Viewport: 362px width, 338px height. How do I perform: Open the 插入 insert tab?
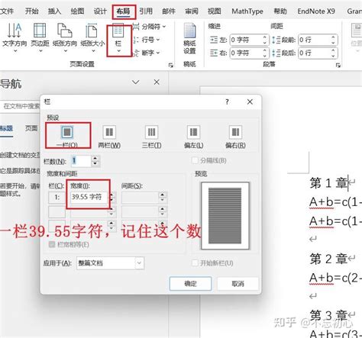coord(54,11)
